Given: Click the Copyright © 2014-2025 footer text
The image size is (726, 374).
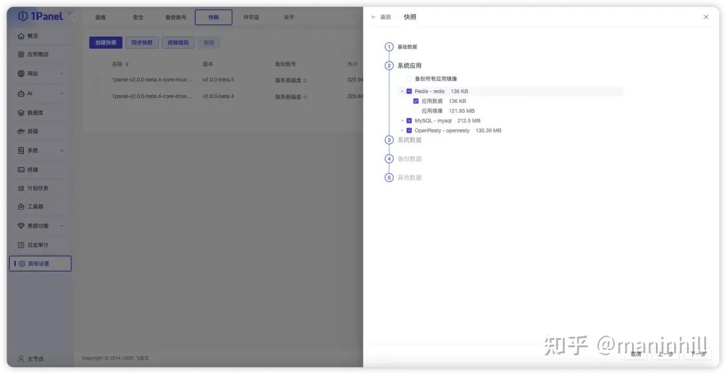Looking at the screenshot, I should pyautogui.click(x=115, y=358).
